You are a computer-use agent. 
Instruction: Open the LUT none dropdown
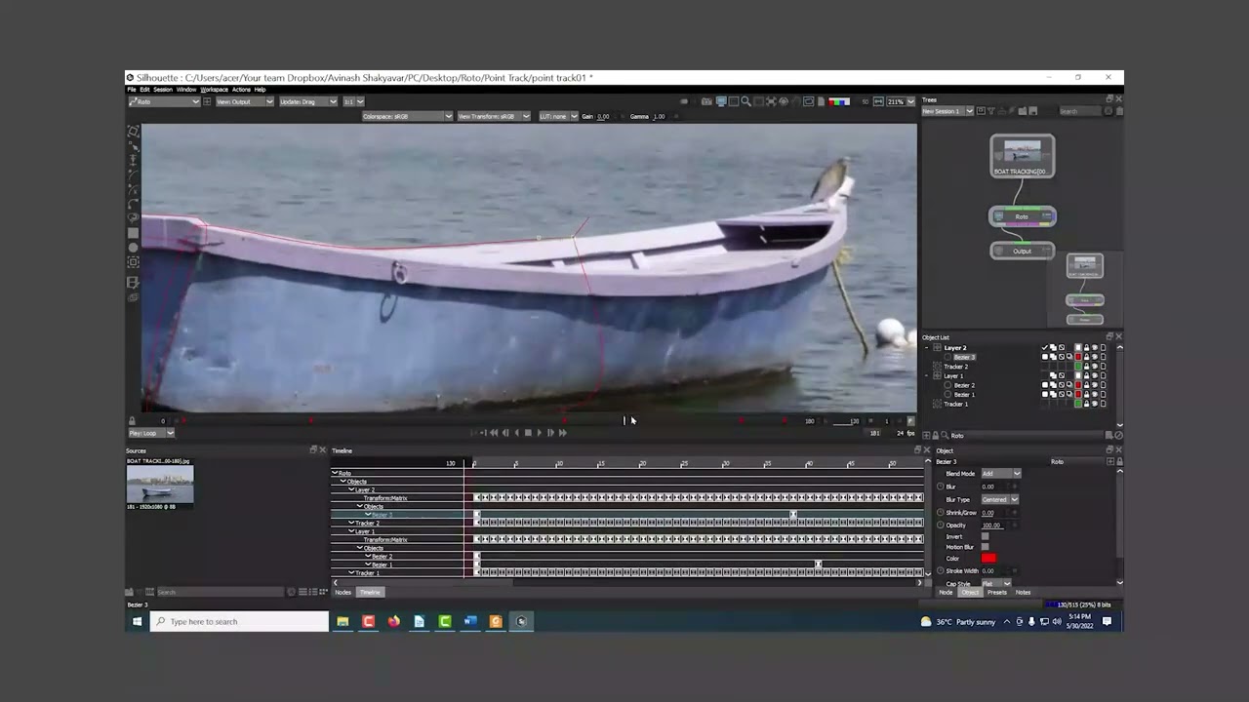pyautogui.click(x=558, y=116)
